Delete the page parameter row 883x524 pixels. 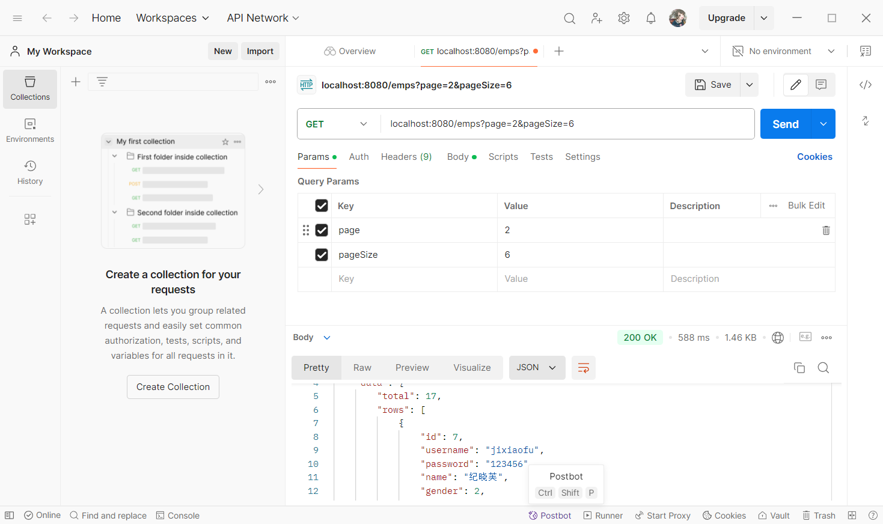(826, 230)
